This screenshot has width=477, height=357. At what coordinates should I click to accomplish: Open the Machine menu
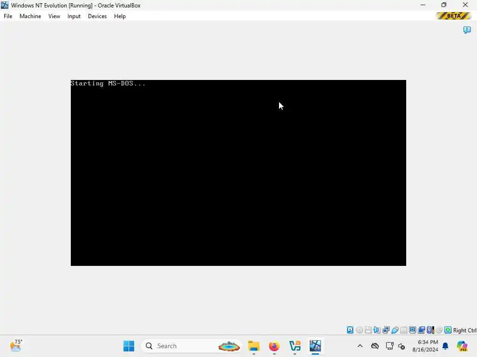coord(30,16)
